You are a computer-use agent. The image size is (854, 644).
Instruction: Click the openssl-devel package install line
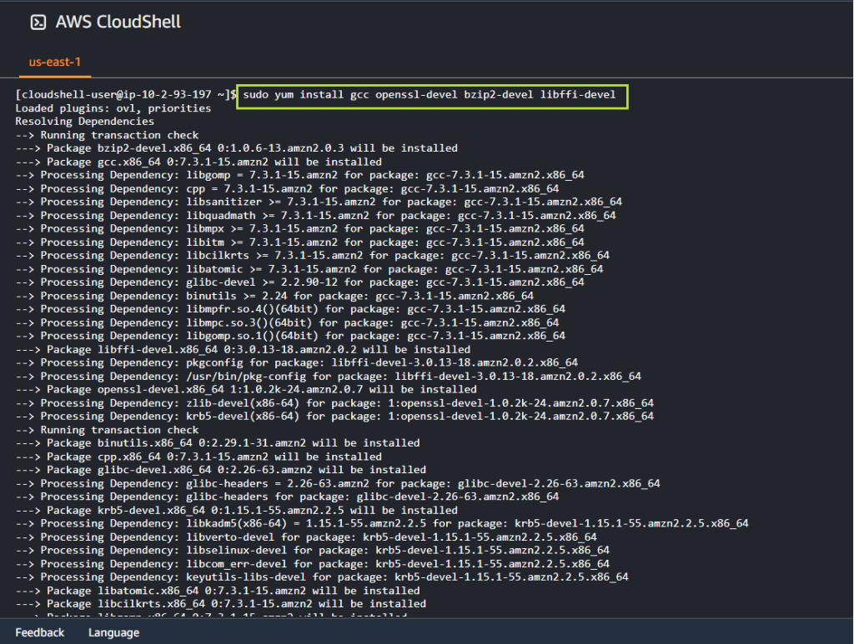coord(246,389)
